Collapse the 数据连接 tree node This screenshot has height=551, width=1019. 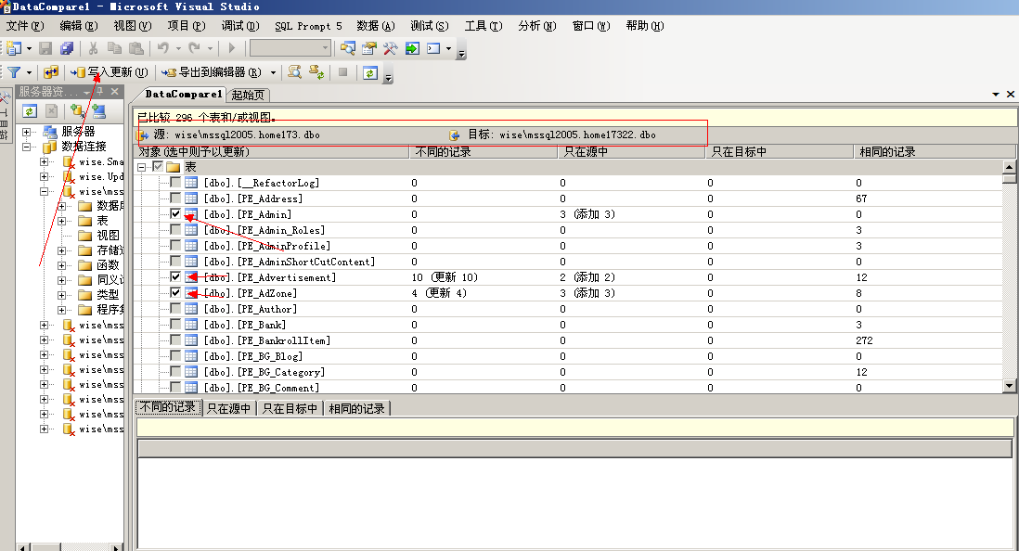click(x=27, y=147)
